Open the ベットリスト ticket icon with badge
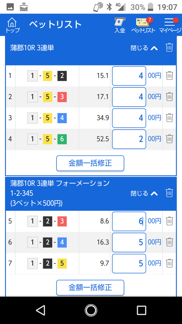Viewport: 182px width, 324px height. point(143,25)
